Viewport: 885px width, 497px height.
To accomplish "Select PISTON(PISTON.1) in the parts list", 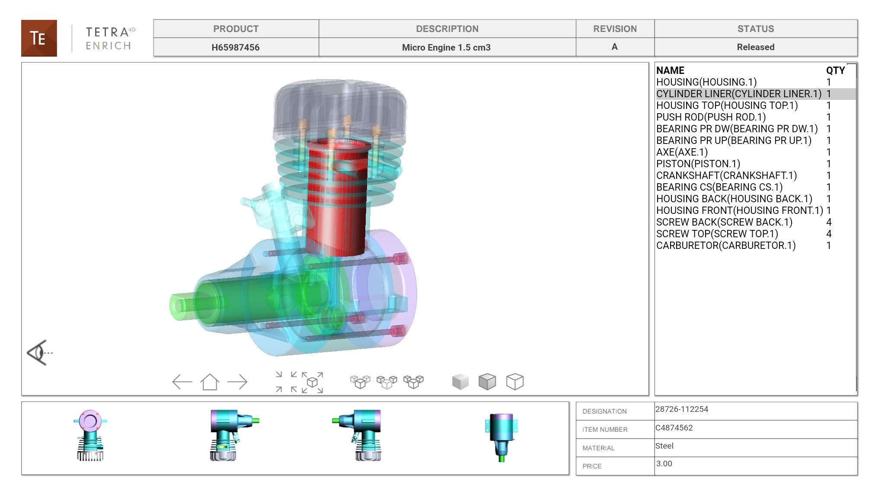I will pyautogui.click(x=698, y=164).
